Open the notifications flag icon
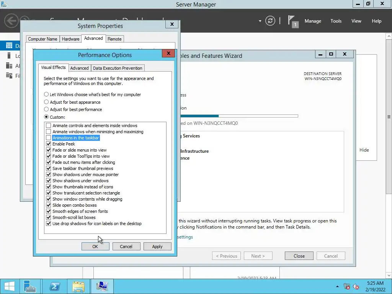This screenshot has height=294, width=392. (x=293, y=21)
